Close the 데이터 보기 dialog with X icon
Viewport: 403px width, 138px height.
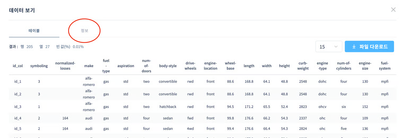(x=393, y=10)
